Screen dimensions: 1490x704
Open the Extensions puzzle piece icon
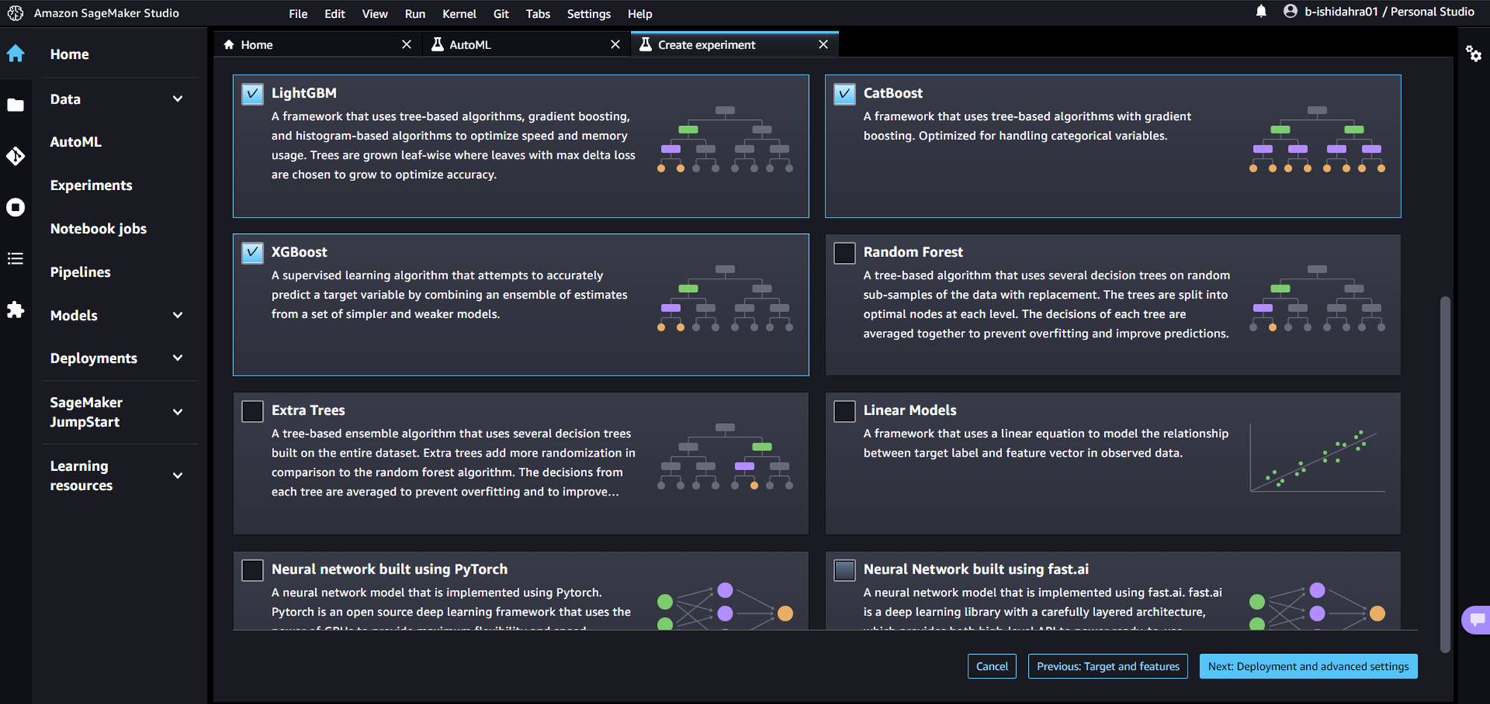(x=16, y=309)
